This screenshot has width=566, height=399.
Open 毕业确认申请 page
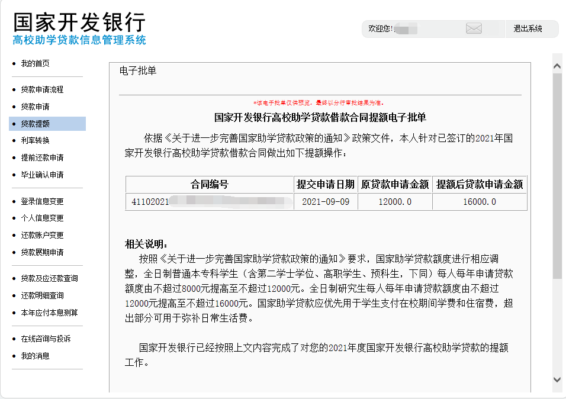click(42, 175)
